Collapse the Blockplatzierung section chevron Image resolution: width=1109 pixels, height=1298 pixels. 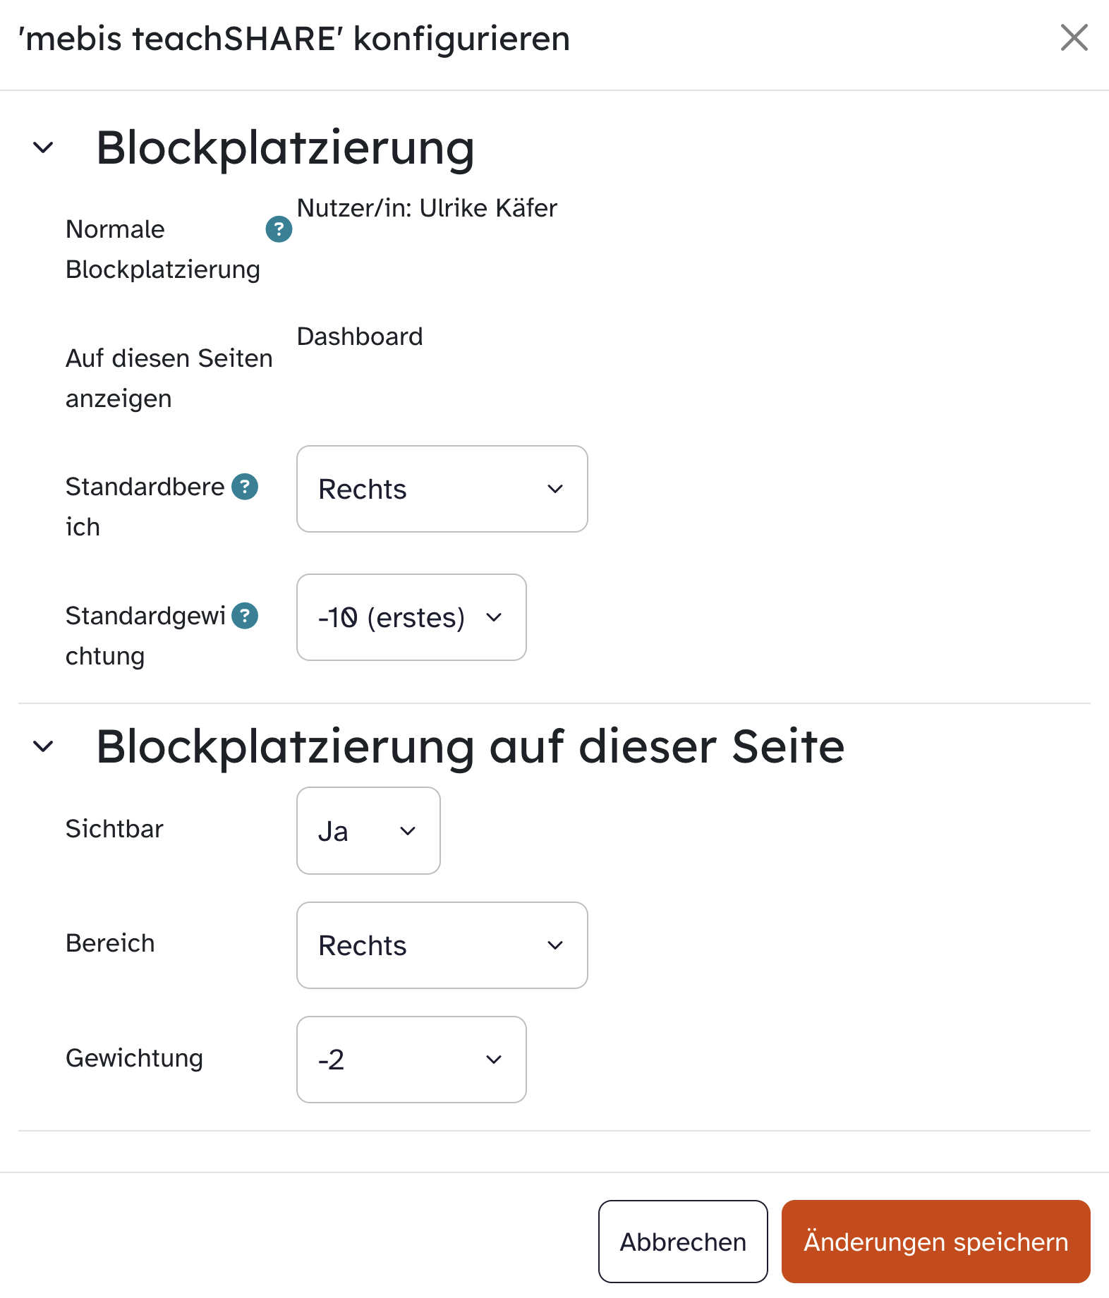[44, 148]
